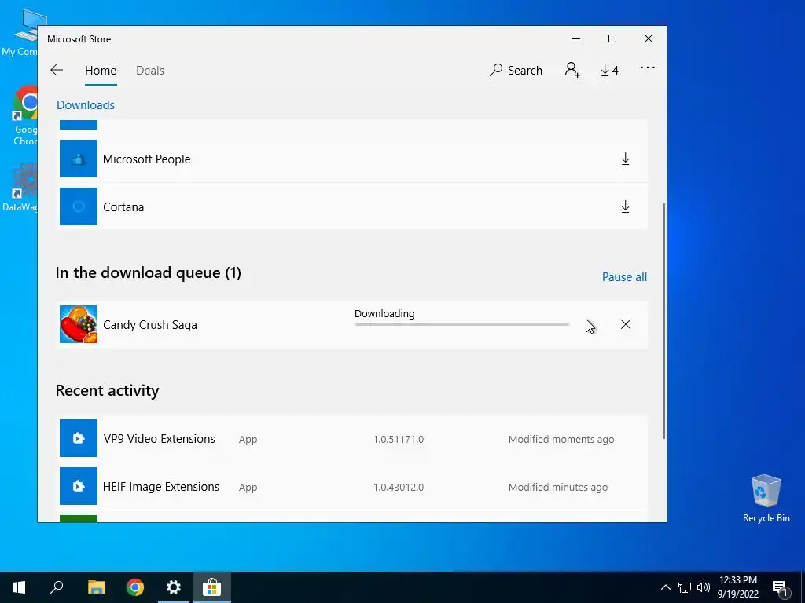Switch to the Deals tab
This screenshot has width=805, height=603.
pos(150,70)
